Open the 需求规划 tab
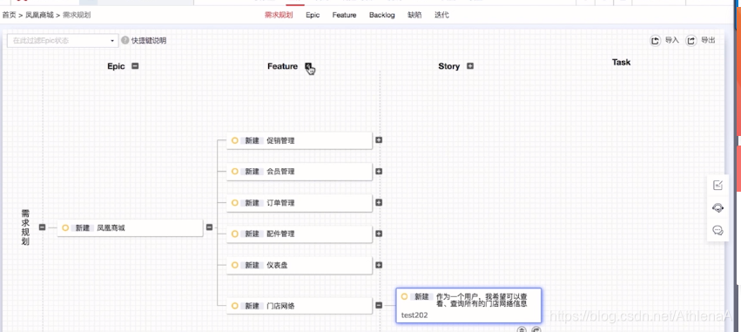This screenshot has height=332, width=741. (x=279, y=15)
